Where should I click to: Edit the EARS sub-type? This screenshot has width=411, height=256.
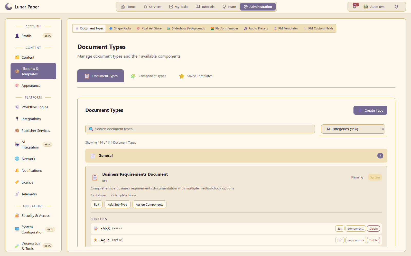coord(340,229)
